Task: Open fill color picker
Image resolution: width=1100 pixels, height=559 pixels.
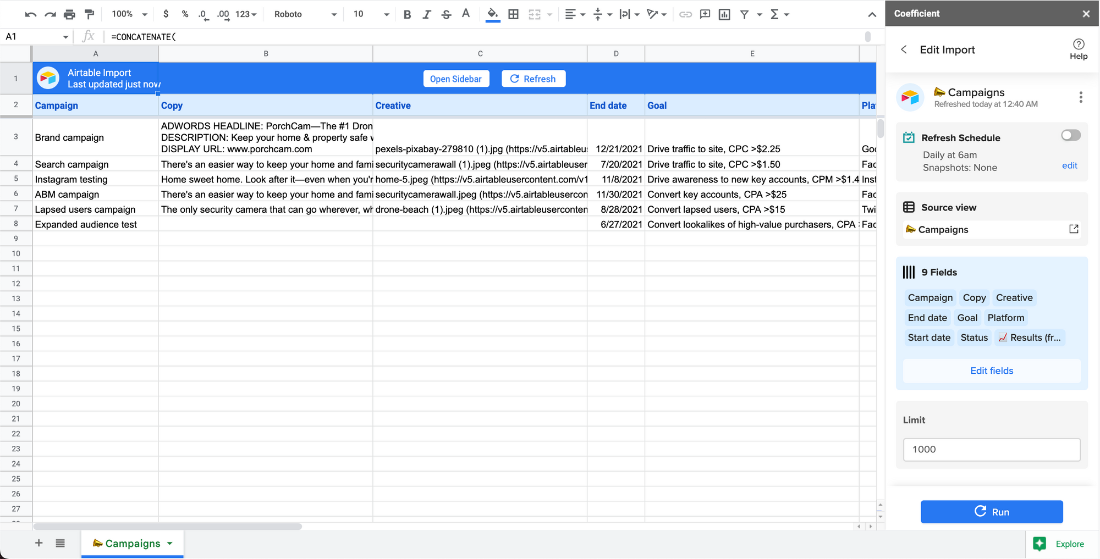Action: tap(493, 14)
